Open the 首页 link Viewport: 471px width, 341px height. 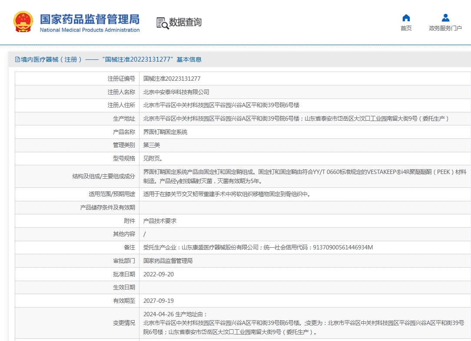click(406, 28)
